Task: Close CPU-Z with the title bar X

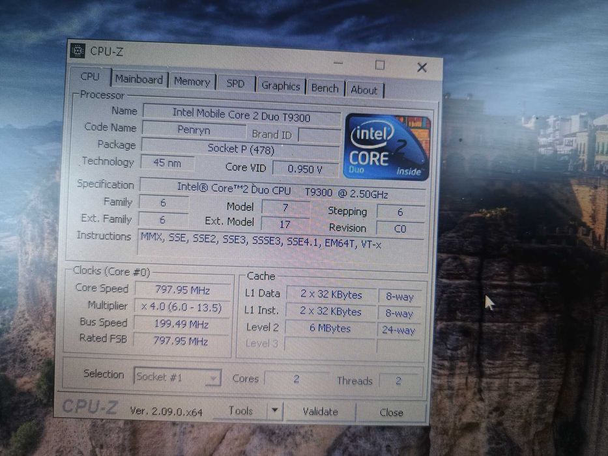Action: tap(422, 68)
